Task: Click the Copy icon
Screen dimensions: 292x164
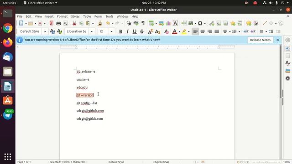Action: point(81,23)
